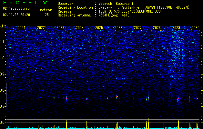Click the 2025 time axis marker
This screenshot has width=203, height=129.
coord(99,28)
